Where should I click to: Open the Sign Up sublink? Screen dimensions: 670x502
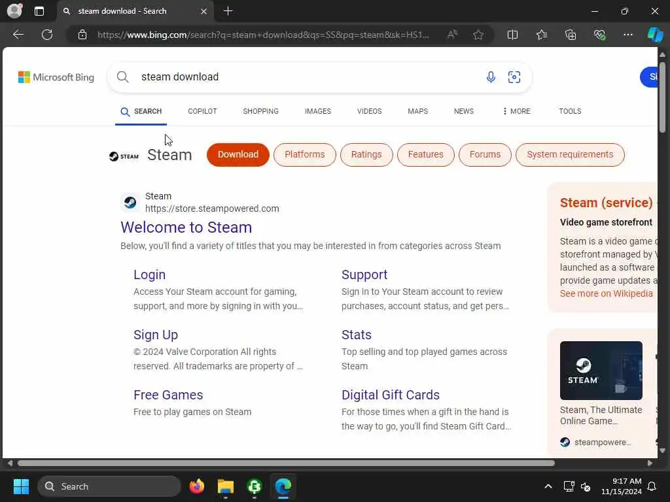[156, 335]
